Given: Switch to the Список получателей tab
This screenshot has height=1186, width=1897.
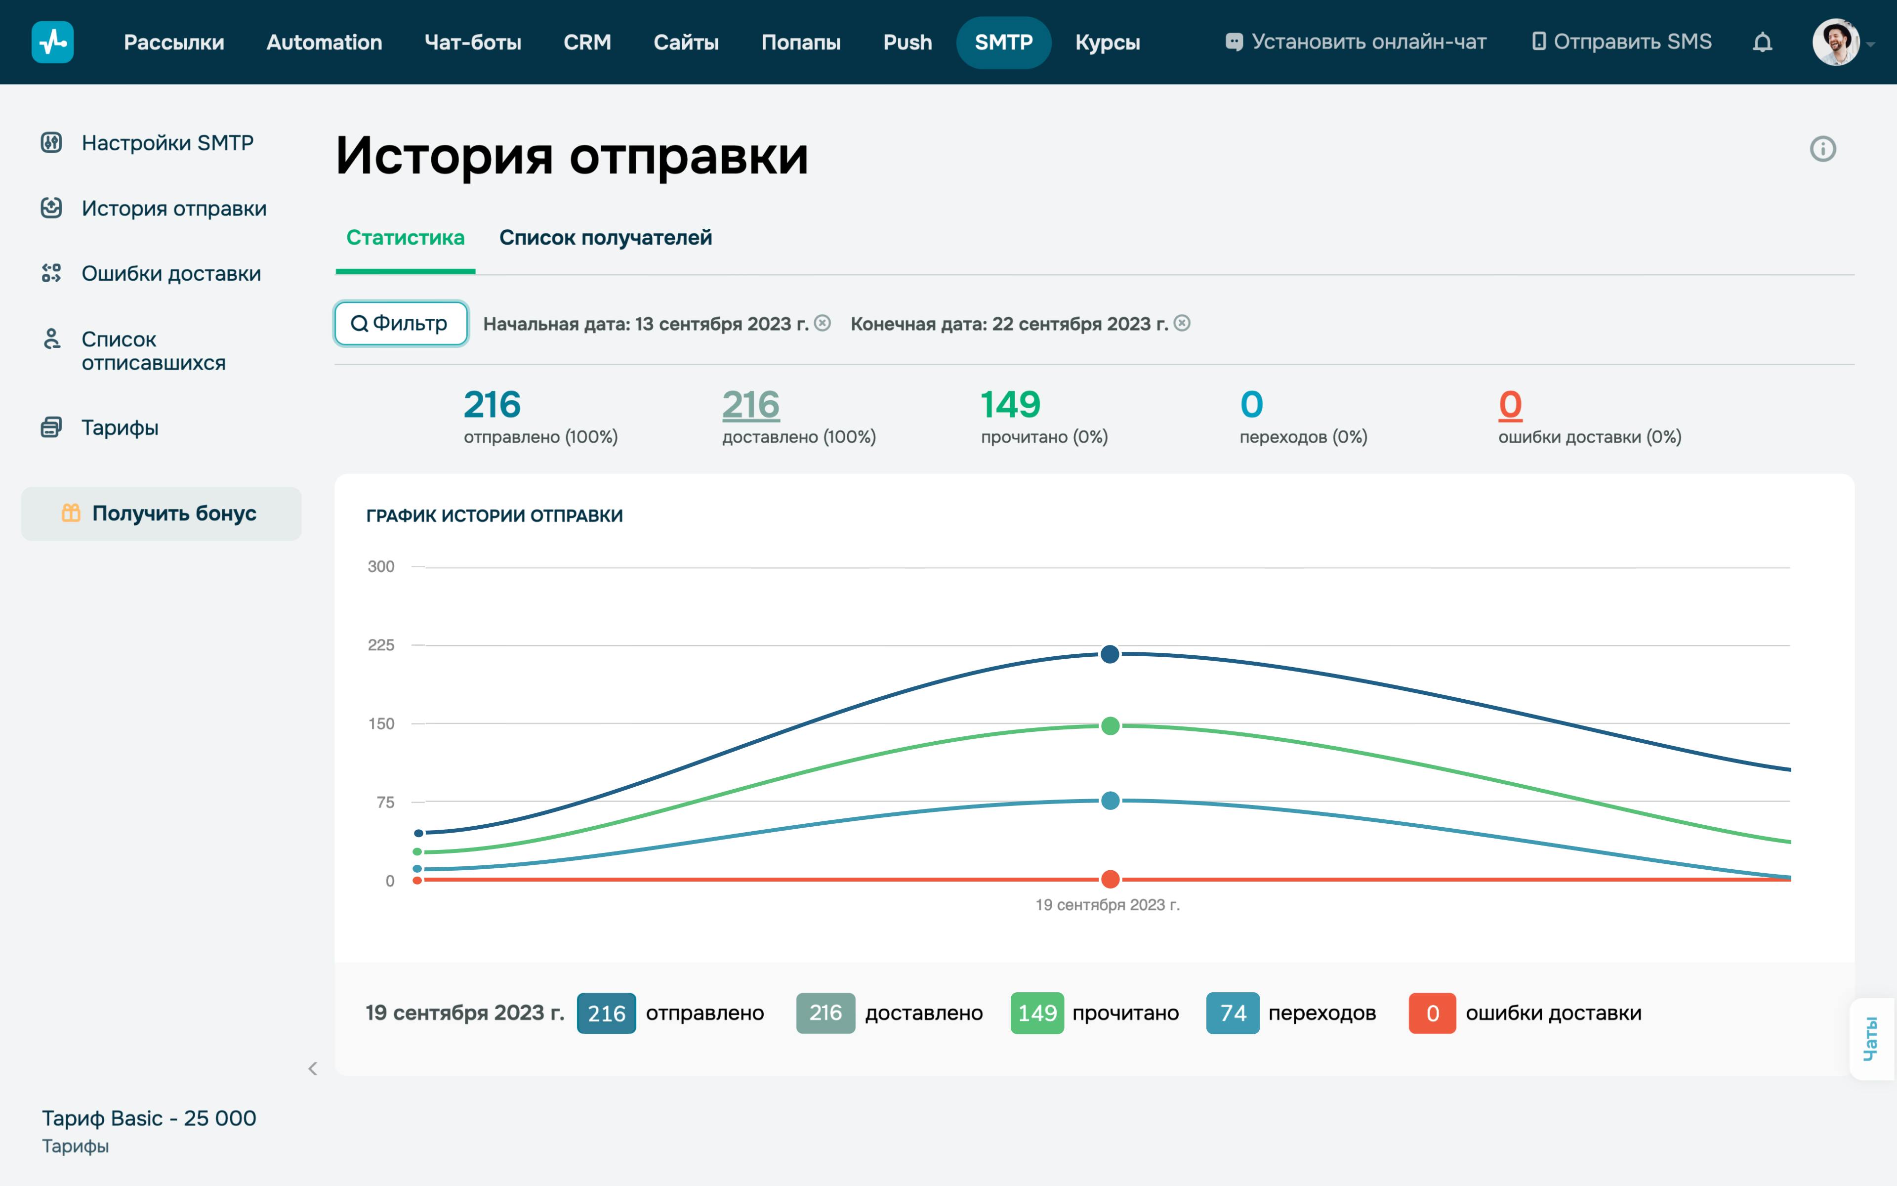Looking at the screenshot, I should (x=606, y=237).
